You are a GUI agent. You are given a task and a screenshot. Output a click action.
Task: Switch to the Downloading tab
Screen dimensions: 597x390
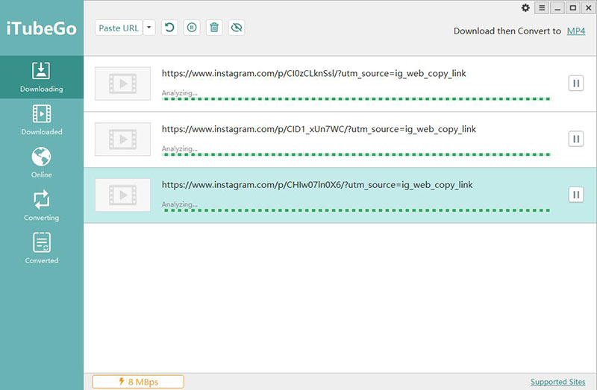point(42,78)
